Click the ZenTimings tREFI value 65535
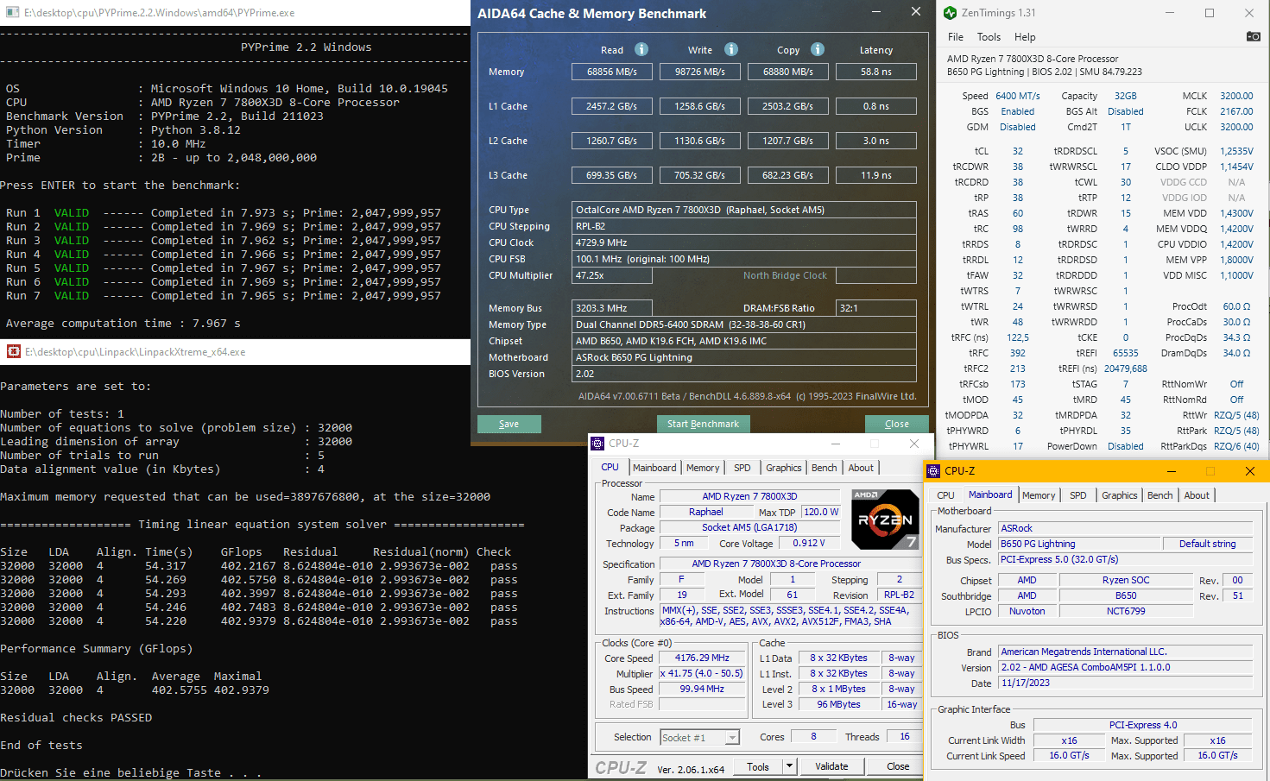The height and width of the screenshot is (781, 1270). [x=1126, y=353]
